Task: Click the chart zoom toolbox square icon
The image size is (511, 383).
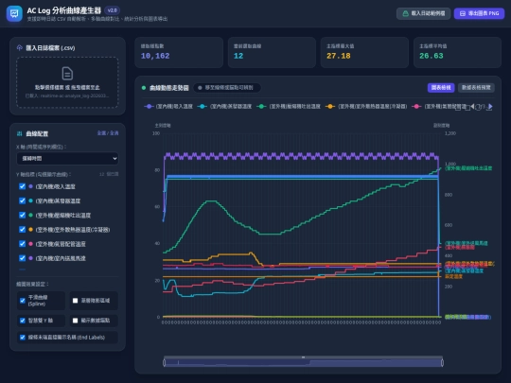Action: 458,108
